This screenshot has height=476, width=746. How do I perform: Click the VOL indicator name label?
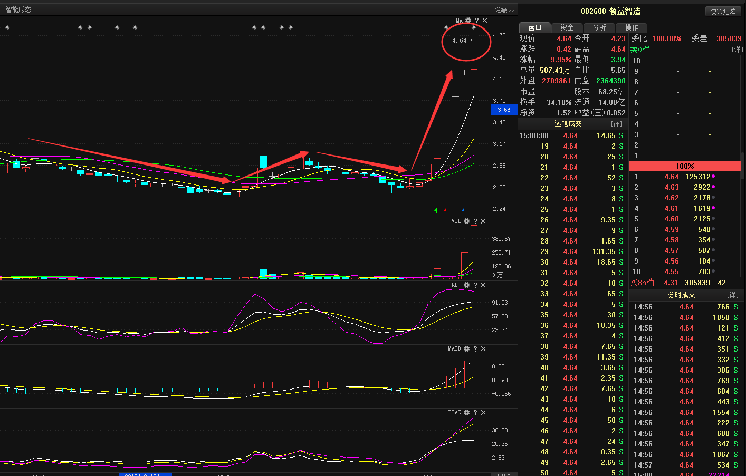point(456,221)
